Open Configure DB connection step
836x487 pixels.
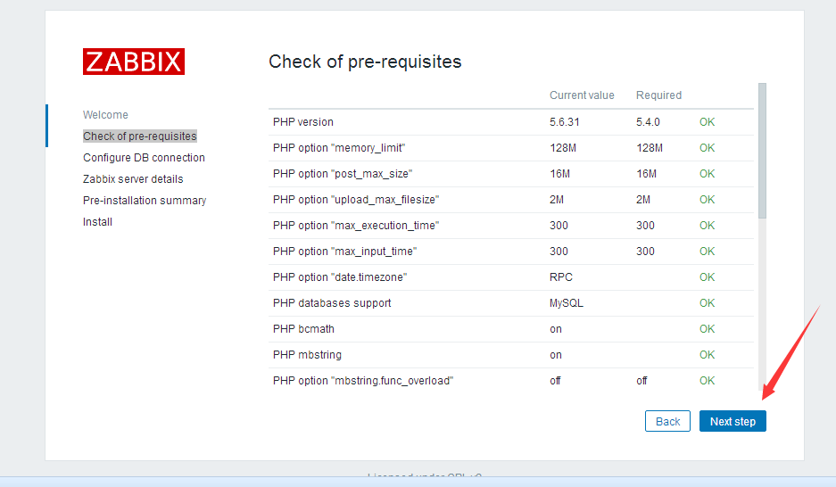(144, 158)
